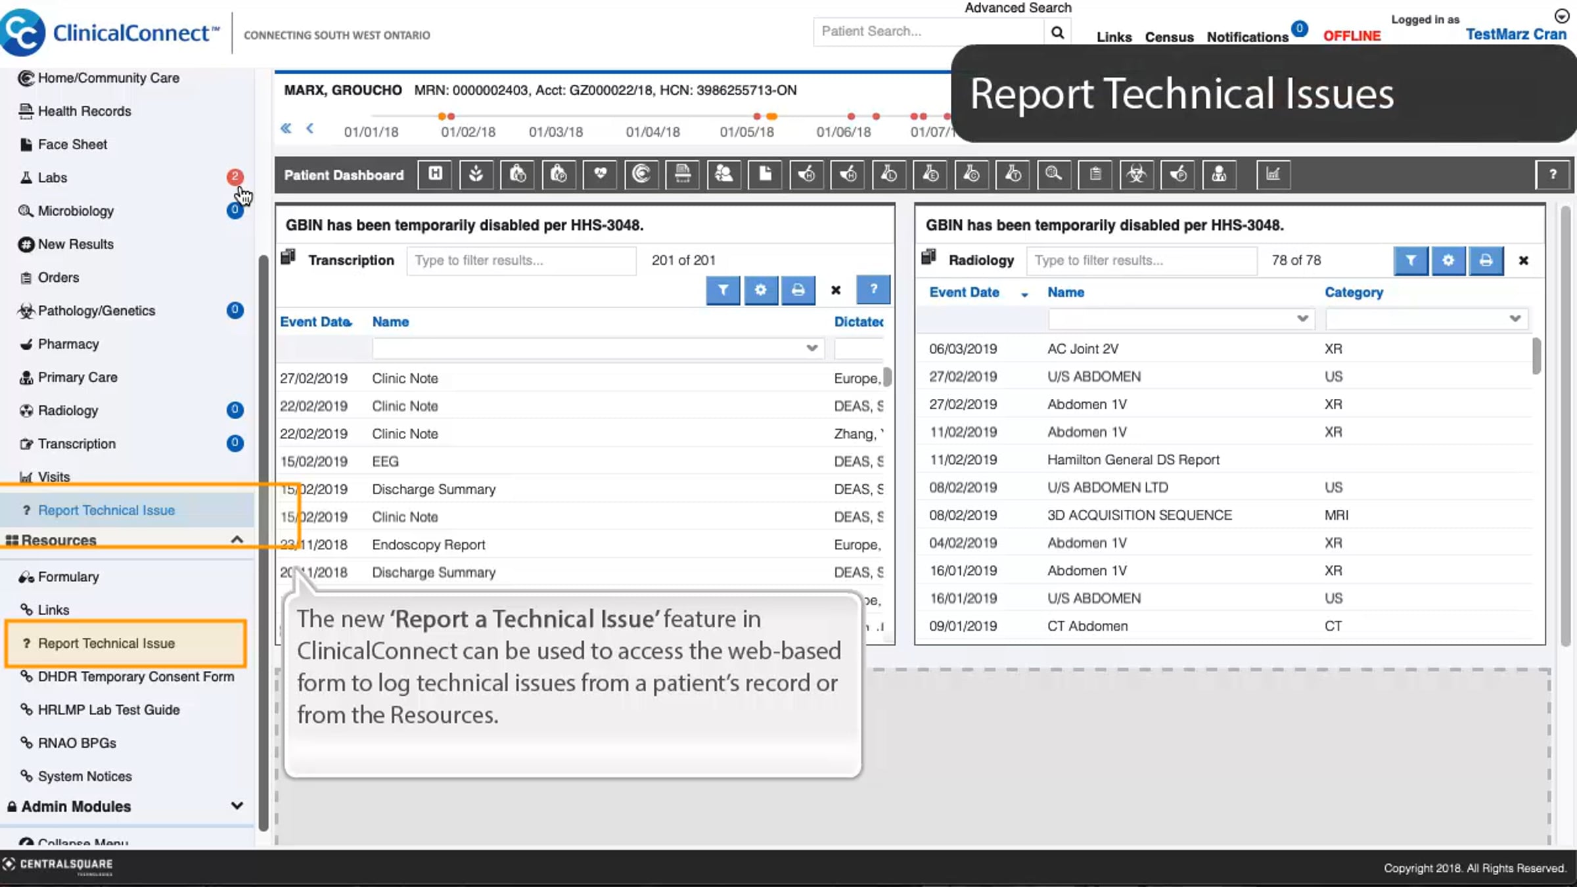
Task: Open the Orders clipboard icon in dashboard toolbar
Action: point(1095,174)
